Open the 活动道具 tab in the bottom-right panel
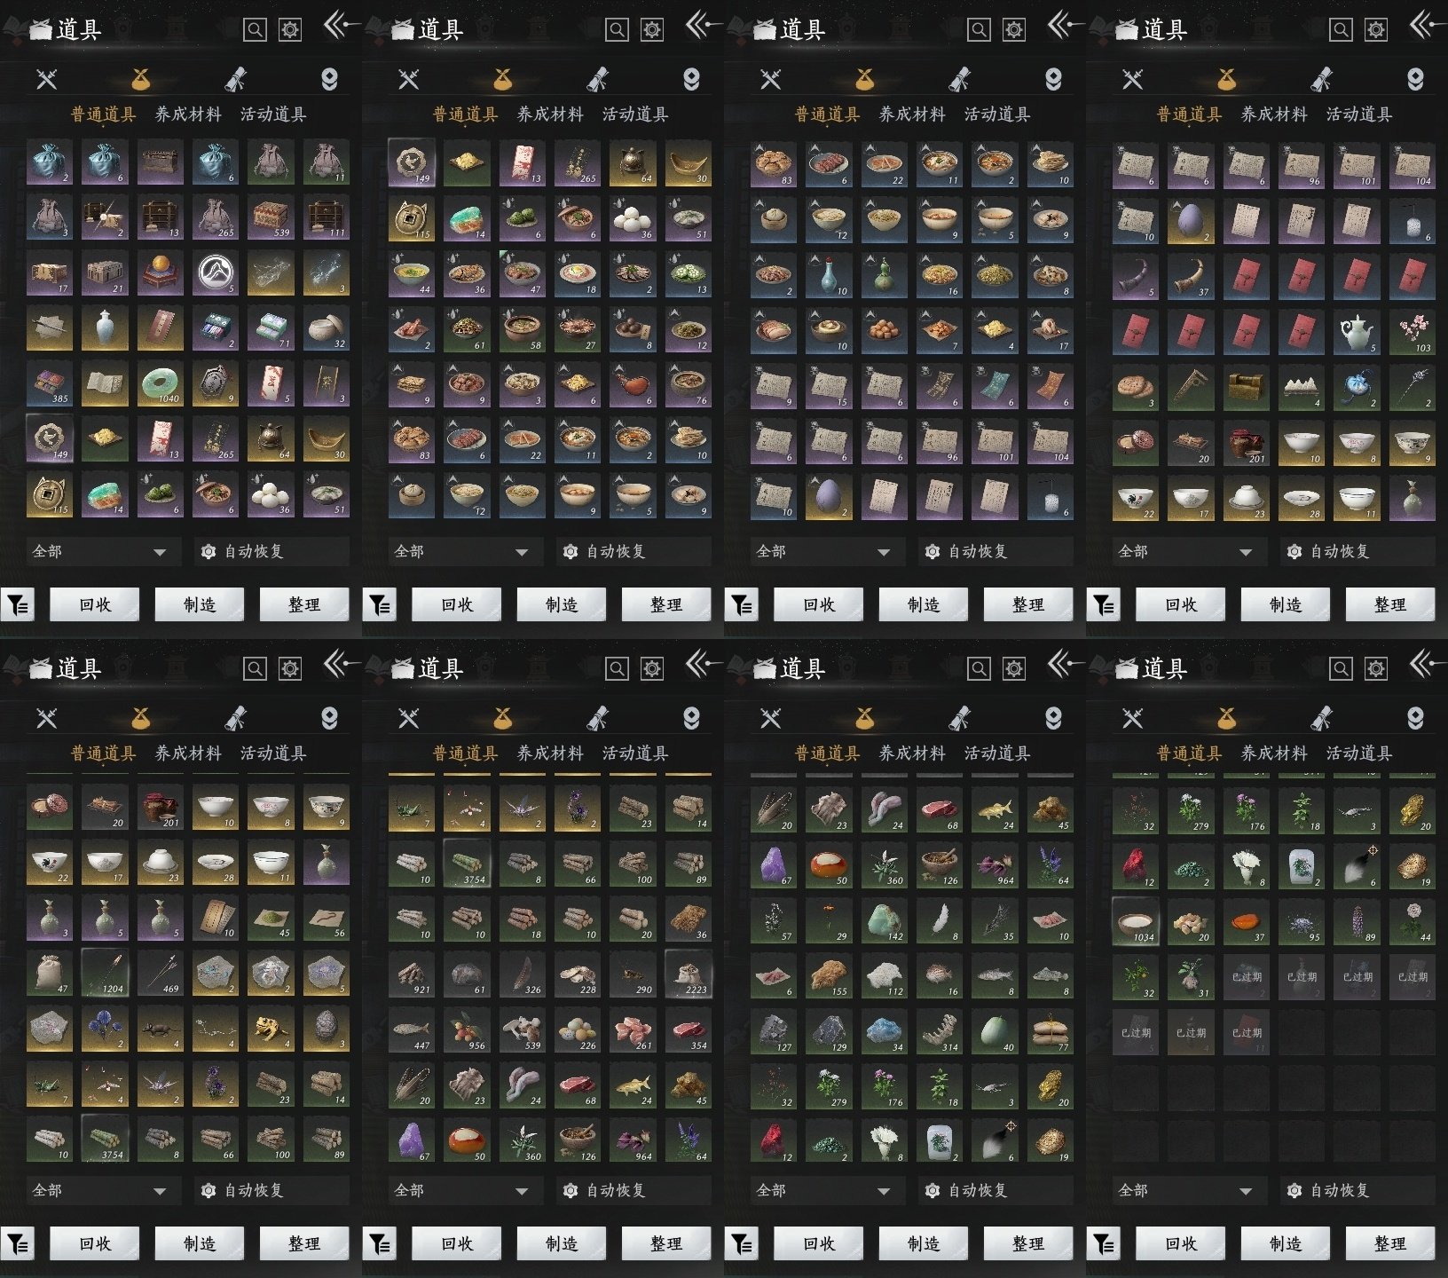The image size is (1448, 1278). [x=1358, y=753]
